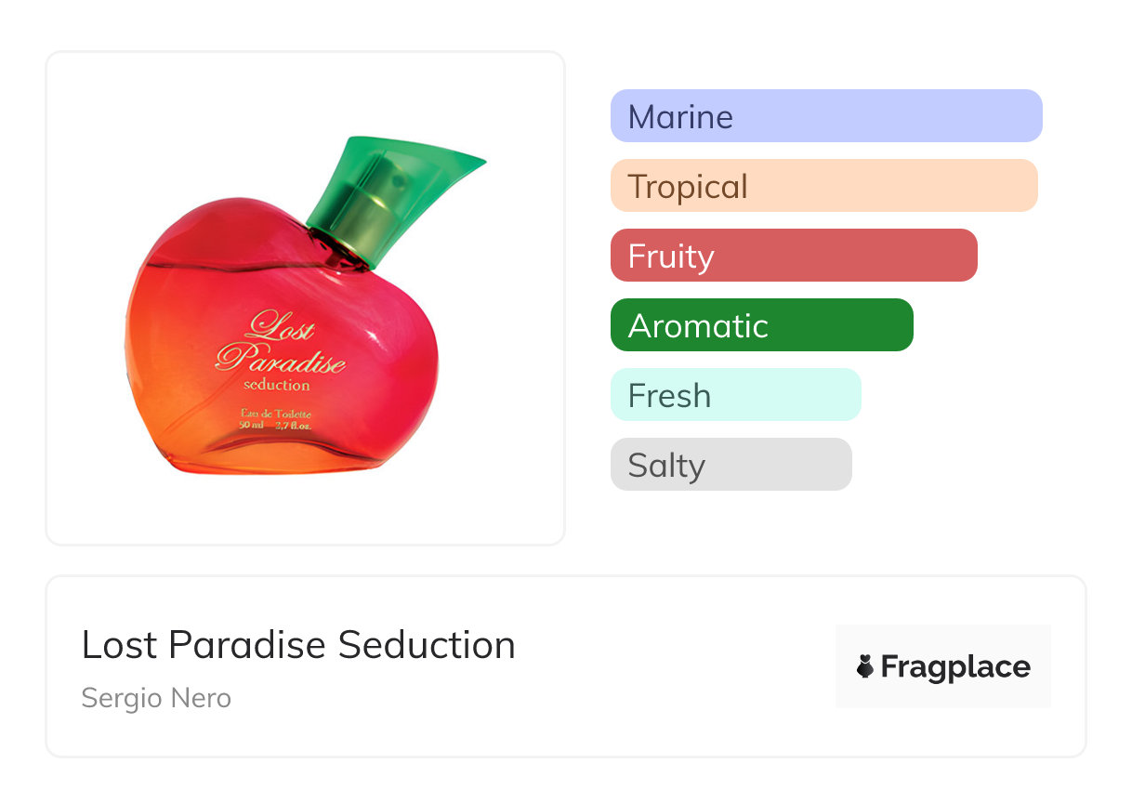
Task: Click the Fragplace perfume bottle logo icon
Action: (865, 667)
